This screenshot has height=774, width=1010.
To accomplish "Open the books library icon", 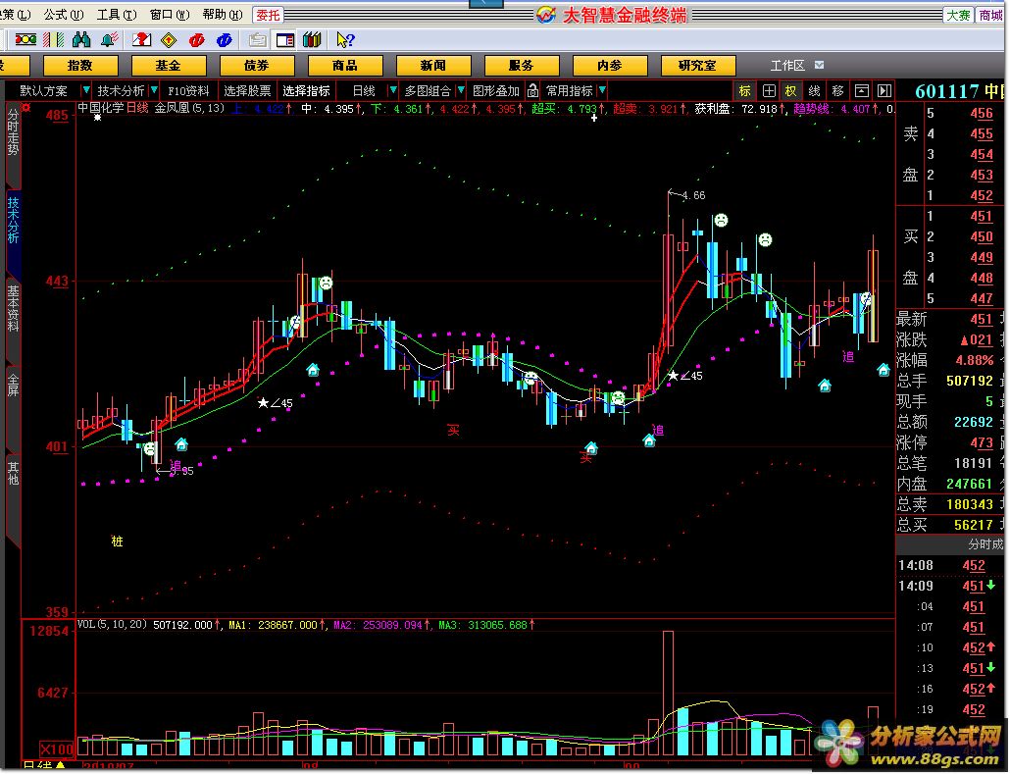I will (x=313, y=40).
